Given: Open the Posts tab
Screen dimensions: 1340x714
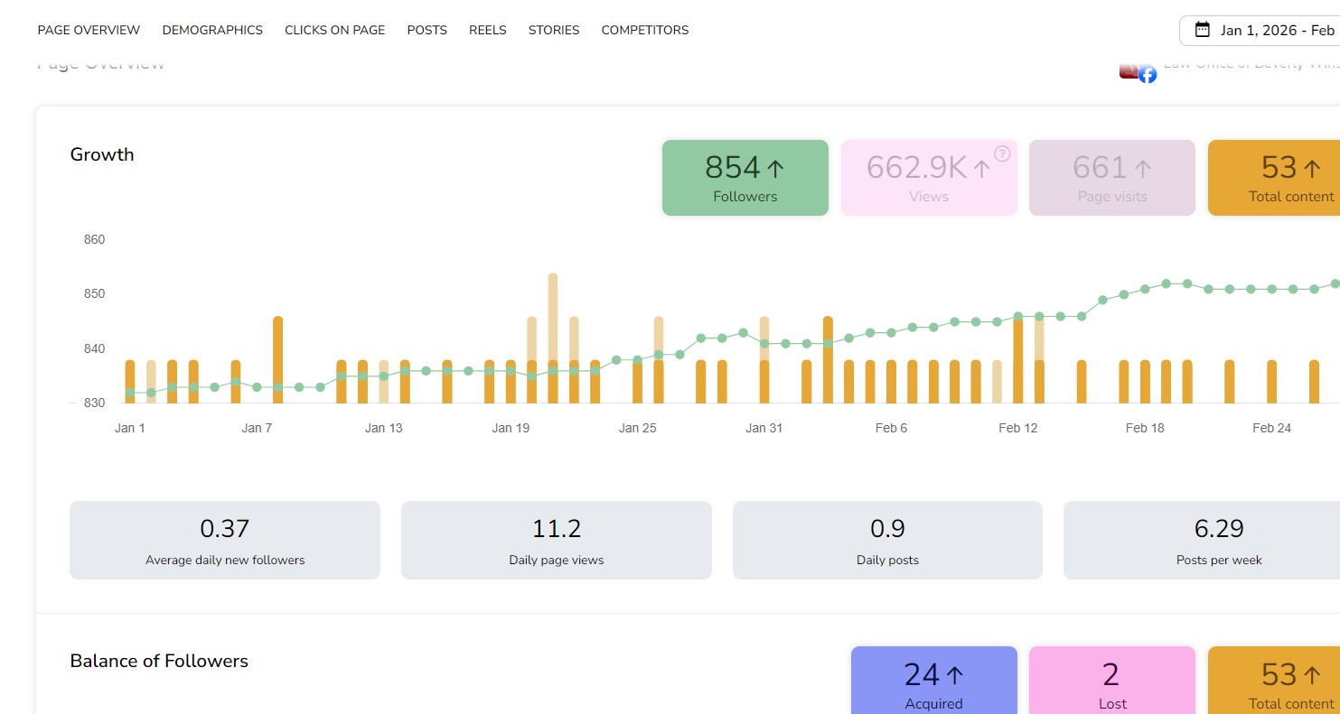Looking at the screenshot, I should click(426, 30).
